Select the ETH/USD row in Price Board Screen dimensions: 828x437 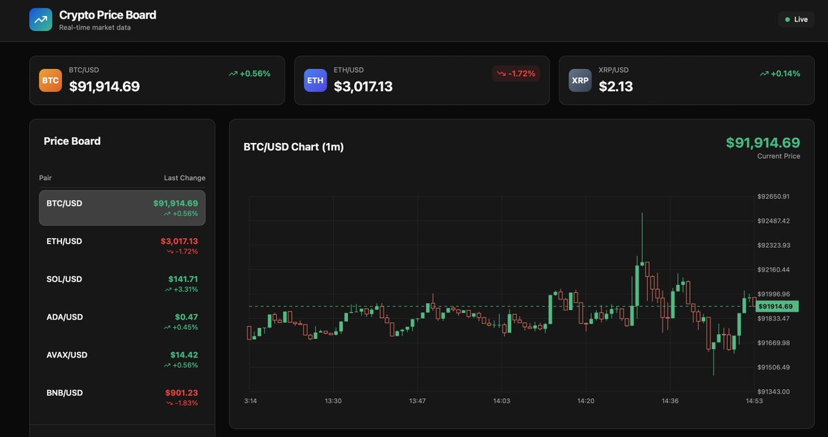pos(122,245)
